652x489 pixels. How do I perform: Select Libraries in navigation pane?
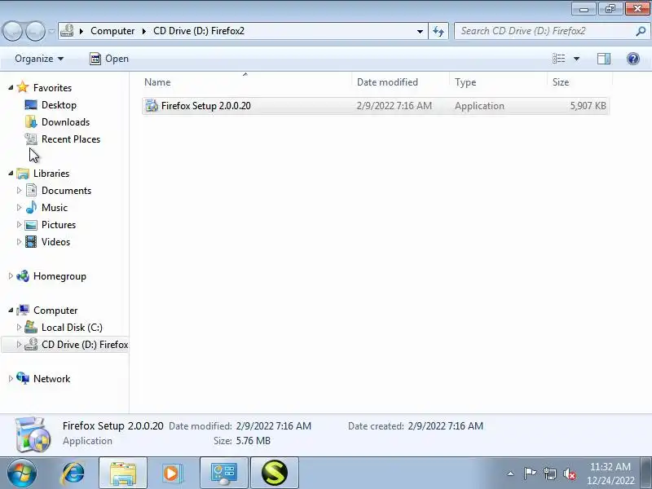(x=51, y=174)
